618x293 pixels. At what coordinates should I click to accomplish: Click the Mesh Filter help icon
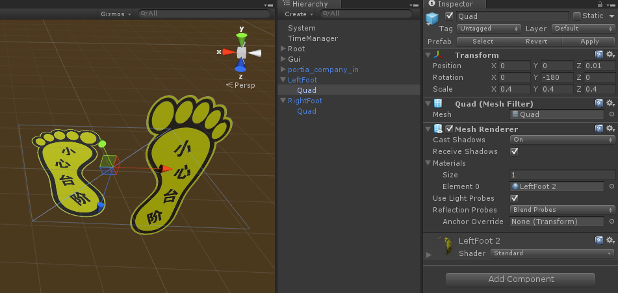599,103
